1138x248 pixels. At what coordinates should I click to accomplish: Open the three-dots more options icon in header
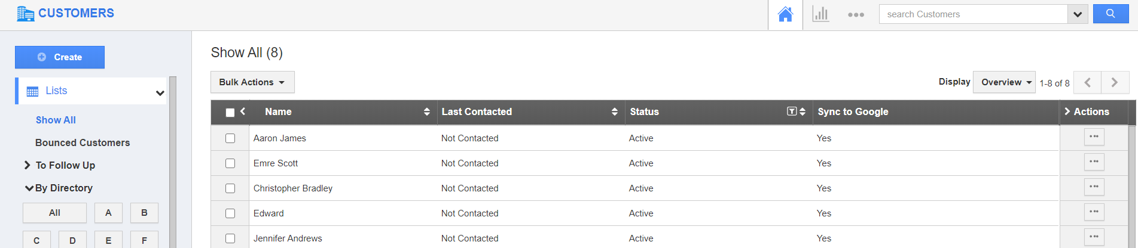pos(856,15)
